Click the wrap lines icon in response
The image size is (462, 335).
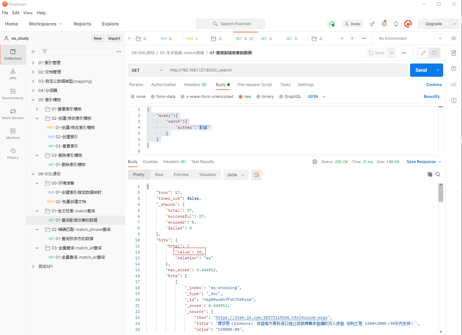pos(257,175)
